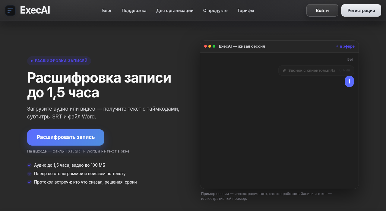Click ExecAI — живая сессия title

(x=242, y=46)
